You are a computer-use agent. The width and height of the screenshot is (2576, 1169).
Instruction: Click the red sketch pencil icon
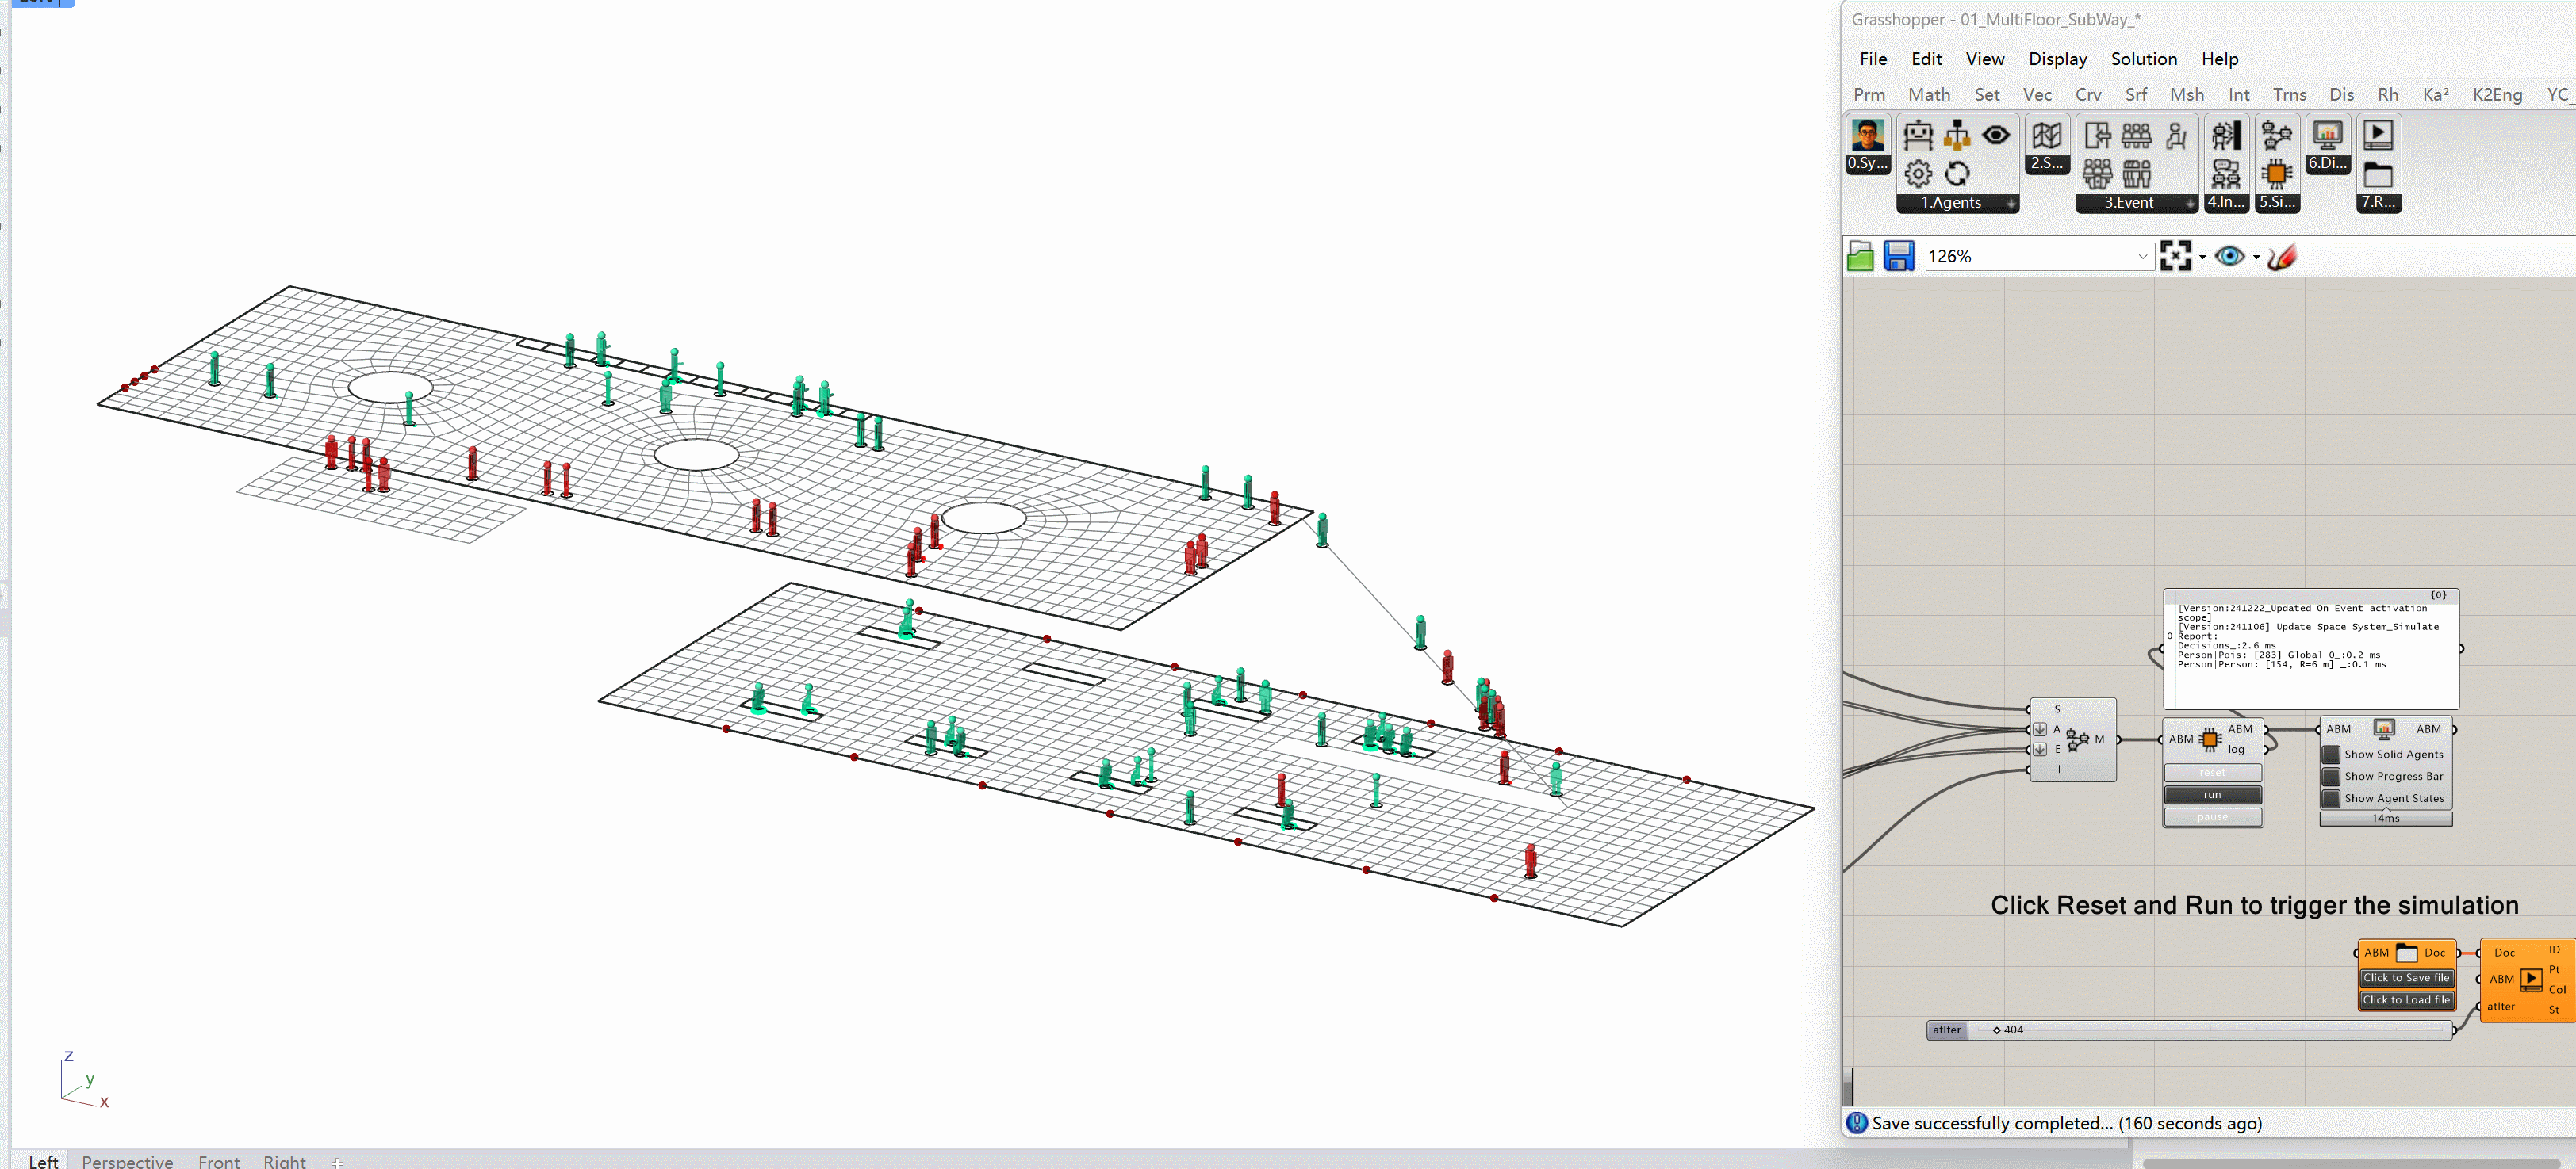2282,257
